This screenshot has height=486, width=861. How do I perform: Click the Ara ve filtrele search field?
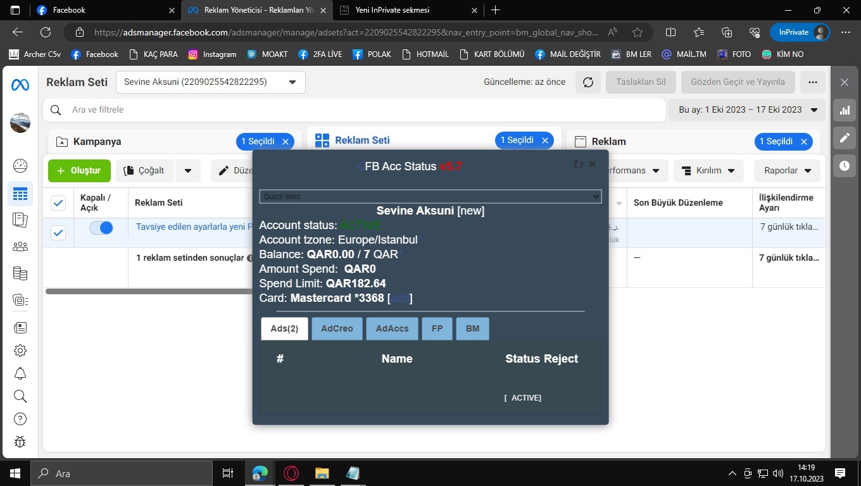pos(355,110)
